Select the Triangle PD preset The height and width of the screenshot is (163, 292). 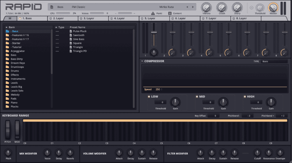(x=80, y=51)
